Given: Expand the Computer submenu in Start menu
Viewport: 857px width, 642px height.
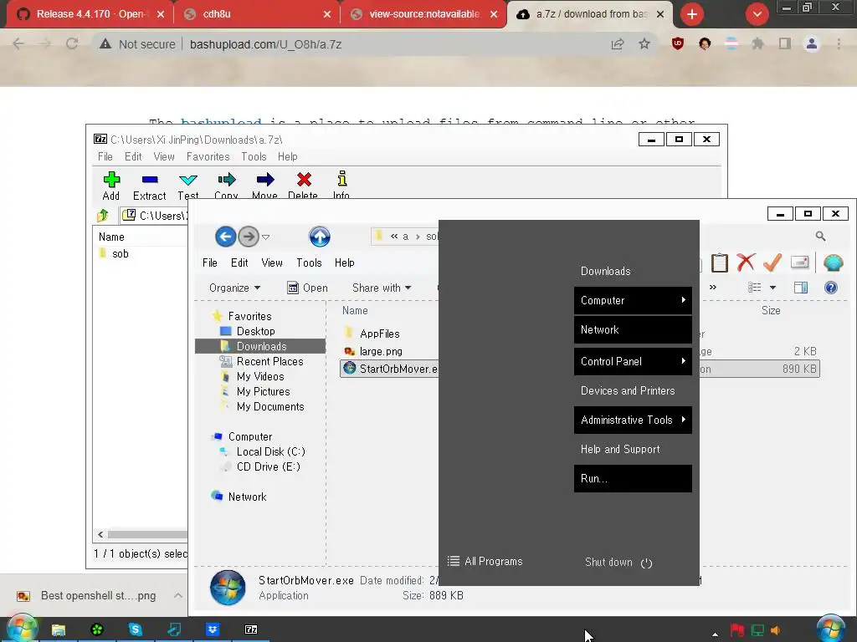Looking at the screenshot, I should pyautogui.click(x=633, y=300).
